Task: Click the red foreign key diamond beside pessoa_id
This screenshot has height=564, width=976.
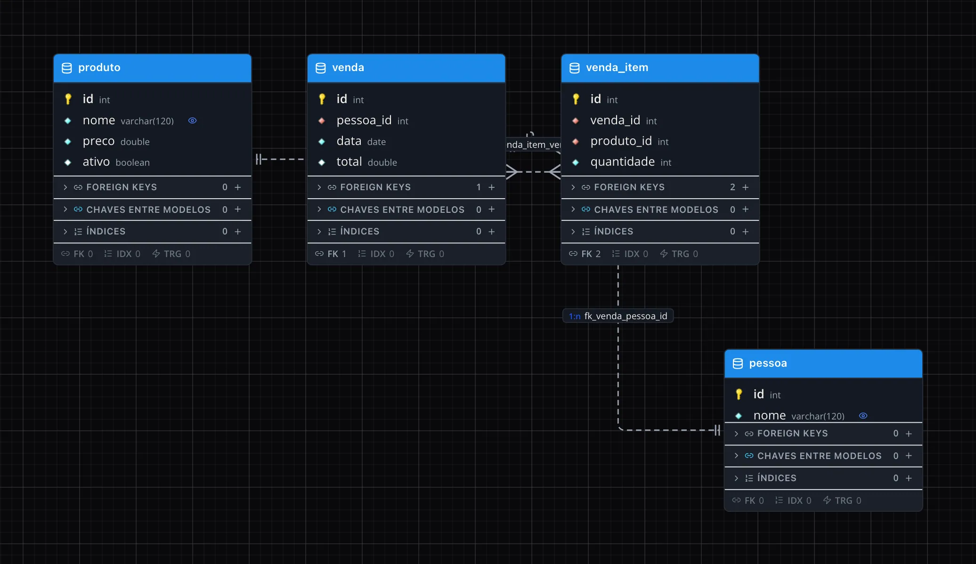Action: (x=322, y=121)
